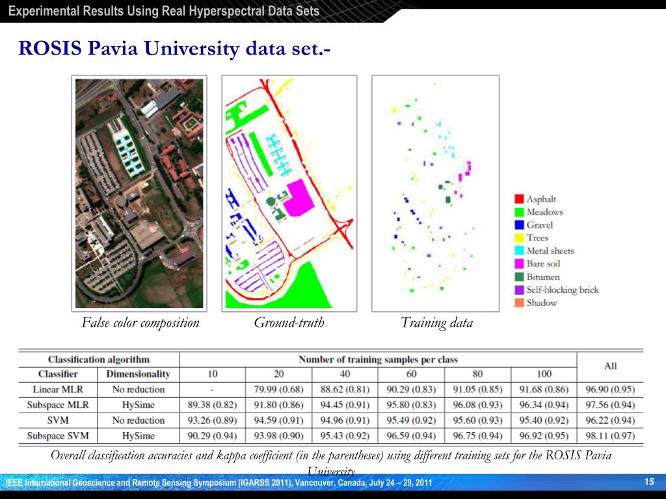Viewport: 666px width, 499px height.
Task: Click the green Meadows legend swatch
Action: [519, 212]
